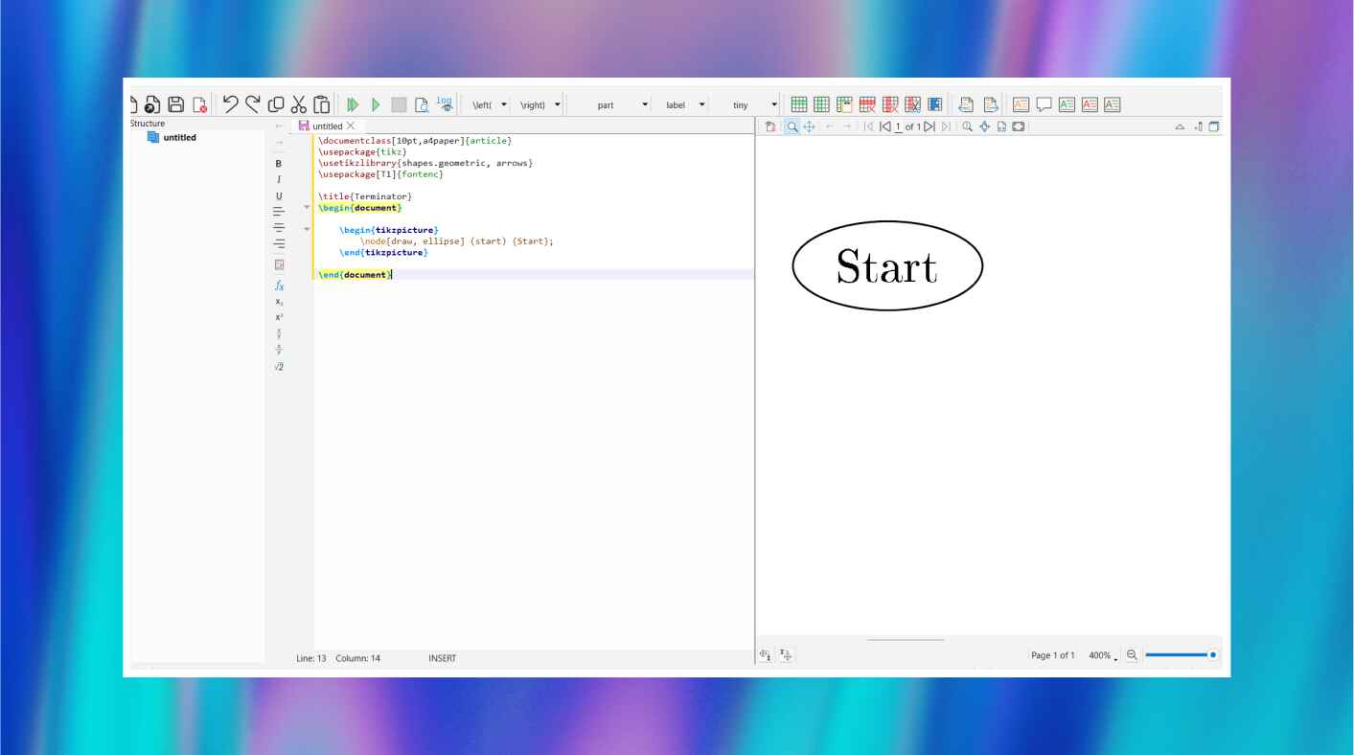The width and height of the screenshot is (1354, 755).
Task: Enable the scroll/pan tool in PDF viewer
Action: tap(809, 126)
